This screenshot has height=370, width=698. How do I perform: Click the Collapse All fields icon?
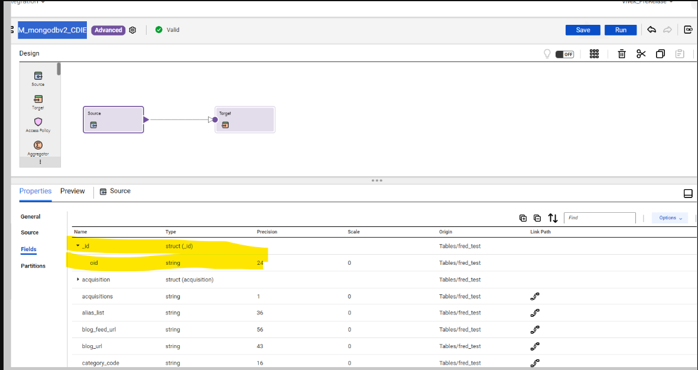click(537, 218)
